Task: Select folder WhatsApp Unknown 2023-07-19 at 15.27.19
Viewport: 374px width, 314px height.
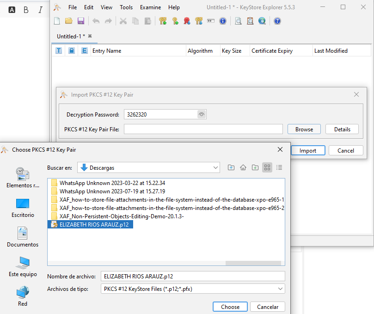Action: click(x=108, y=191)
